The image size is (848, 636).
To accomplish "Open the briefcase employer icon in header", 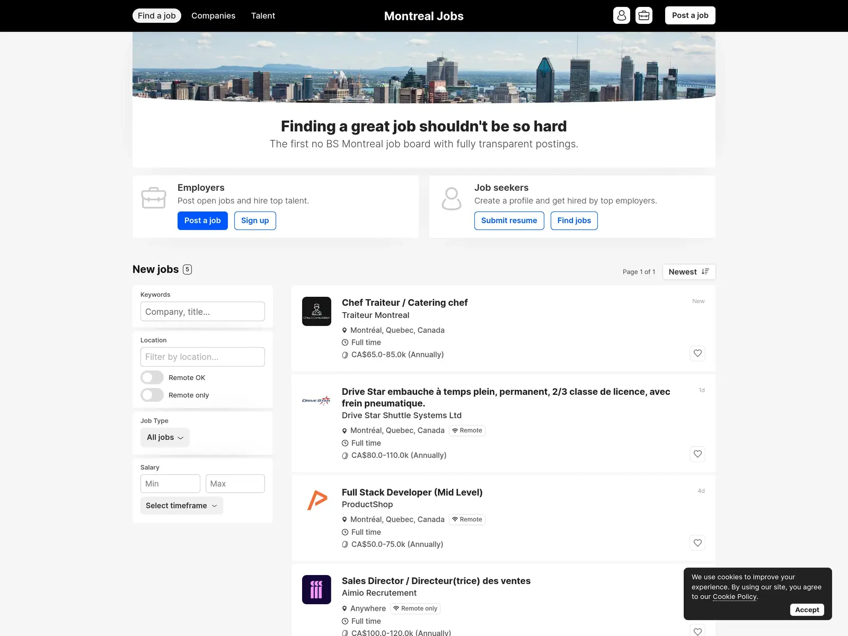I will coord(644,15).
